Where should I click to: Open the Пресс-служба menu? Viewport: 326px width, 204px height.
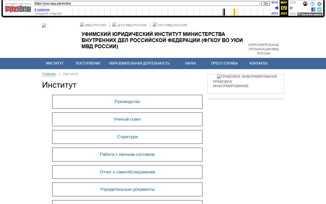coord(224,63)
